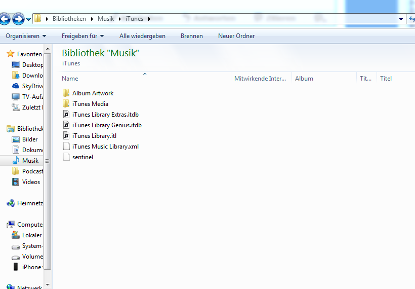
Task: Sort by Mitwirkende Interpreten column header
Action: (261, 79)
